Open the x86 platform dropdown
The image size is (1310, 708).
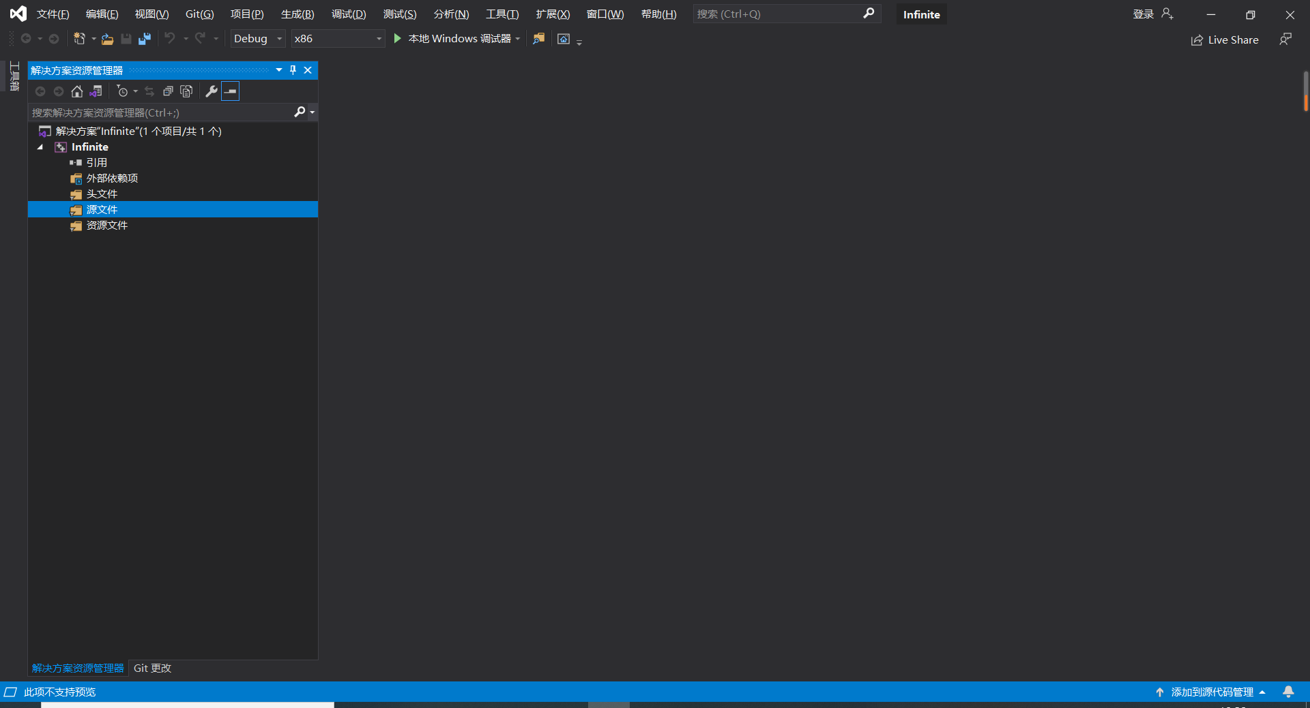tap(338, 39)
